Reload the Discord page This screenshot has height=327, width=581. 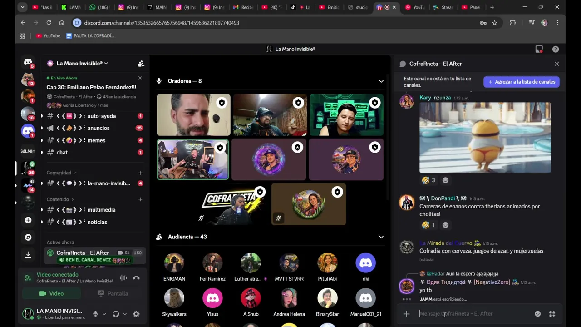pyautogui.click(x=49, y=23)
